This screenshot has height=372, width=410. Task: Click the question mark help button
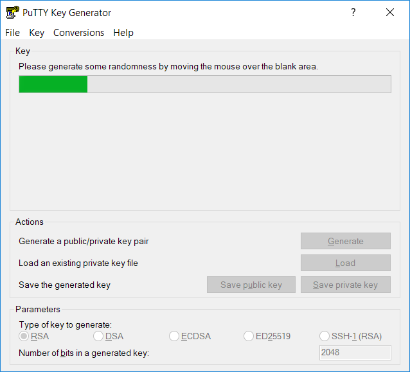coord(353,12)
